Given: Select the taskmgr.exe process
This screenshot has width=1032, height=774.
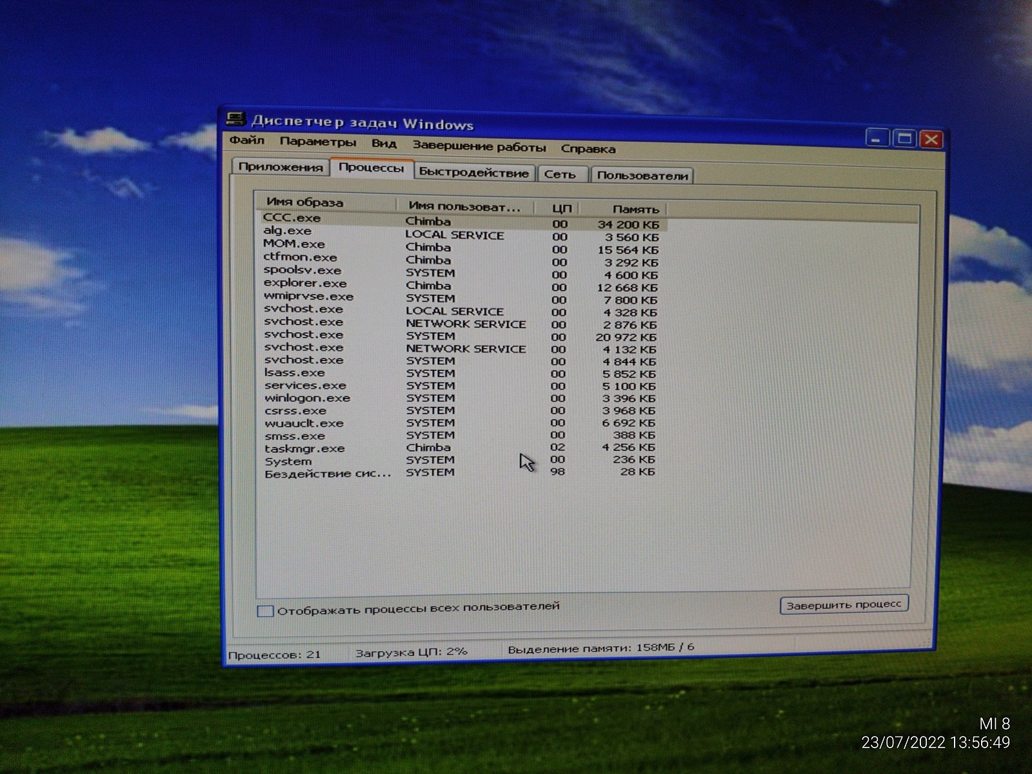Looking at the screenshot, I should (x=461, y=448).
